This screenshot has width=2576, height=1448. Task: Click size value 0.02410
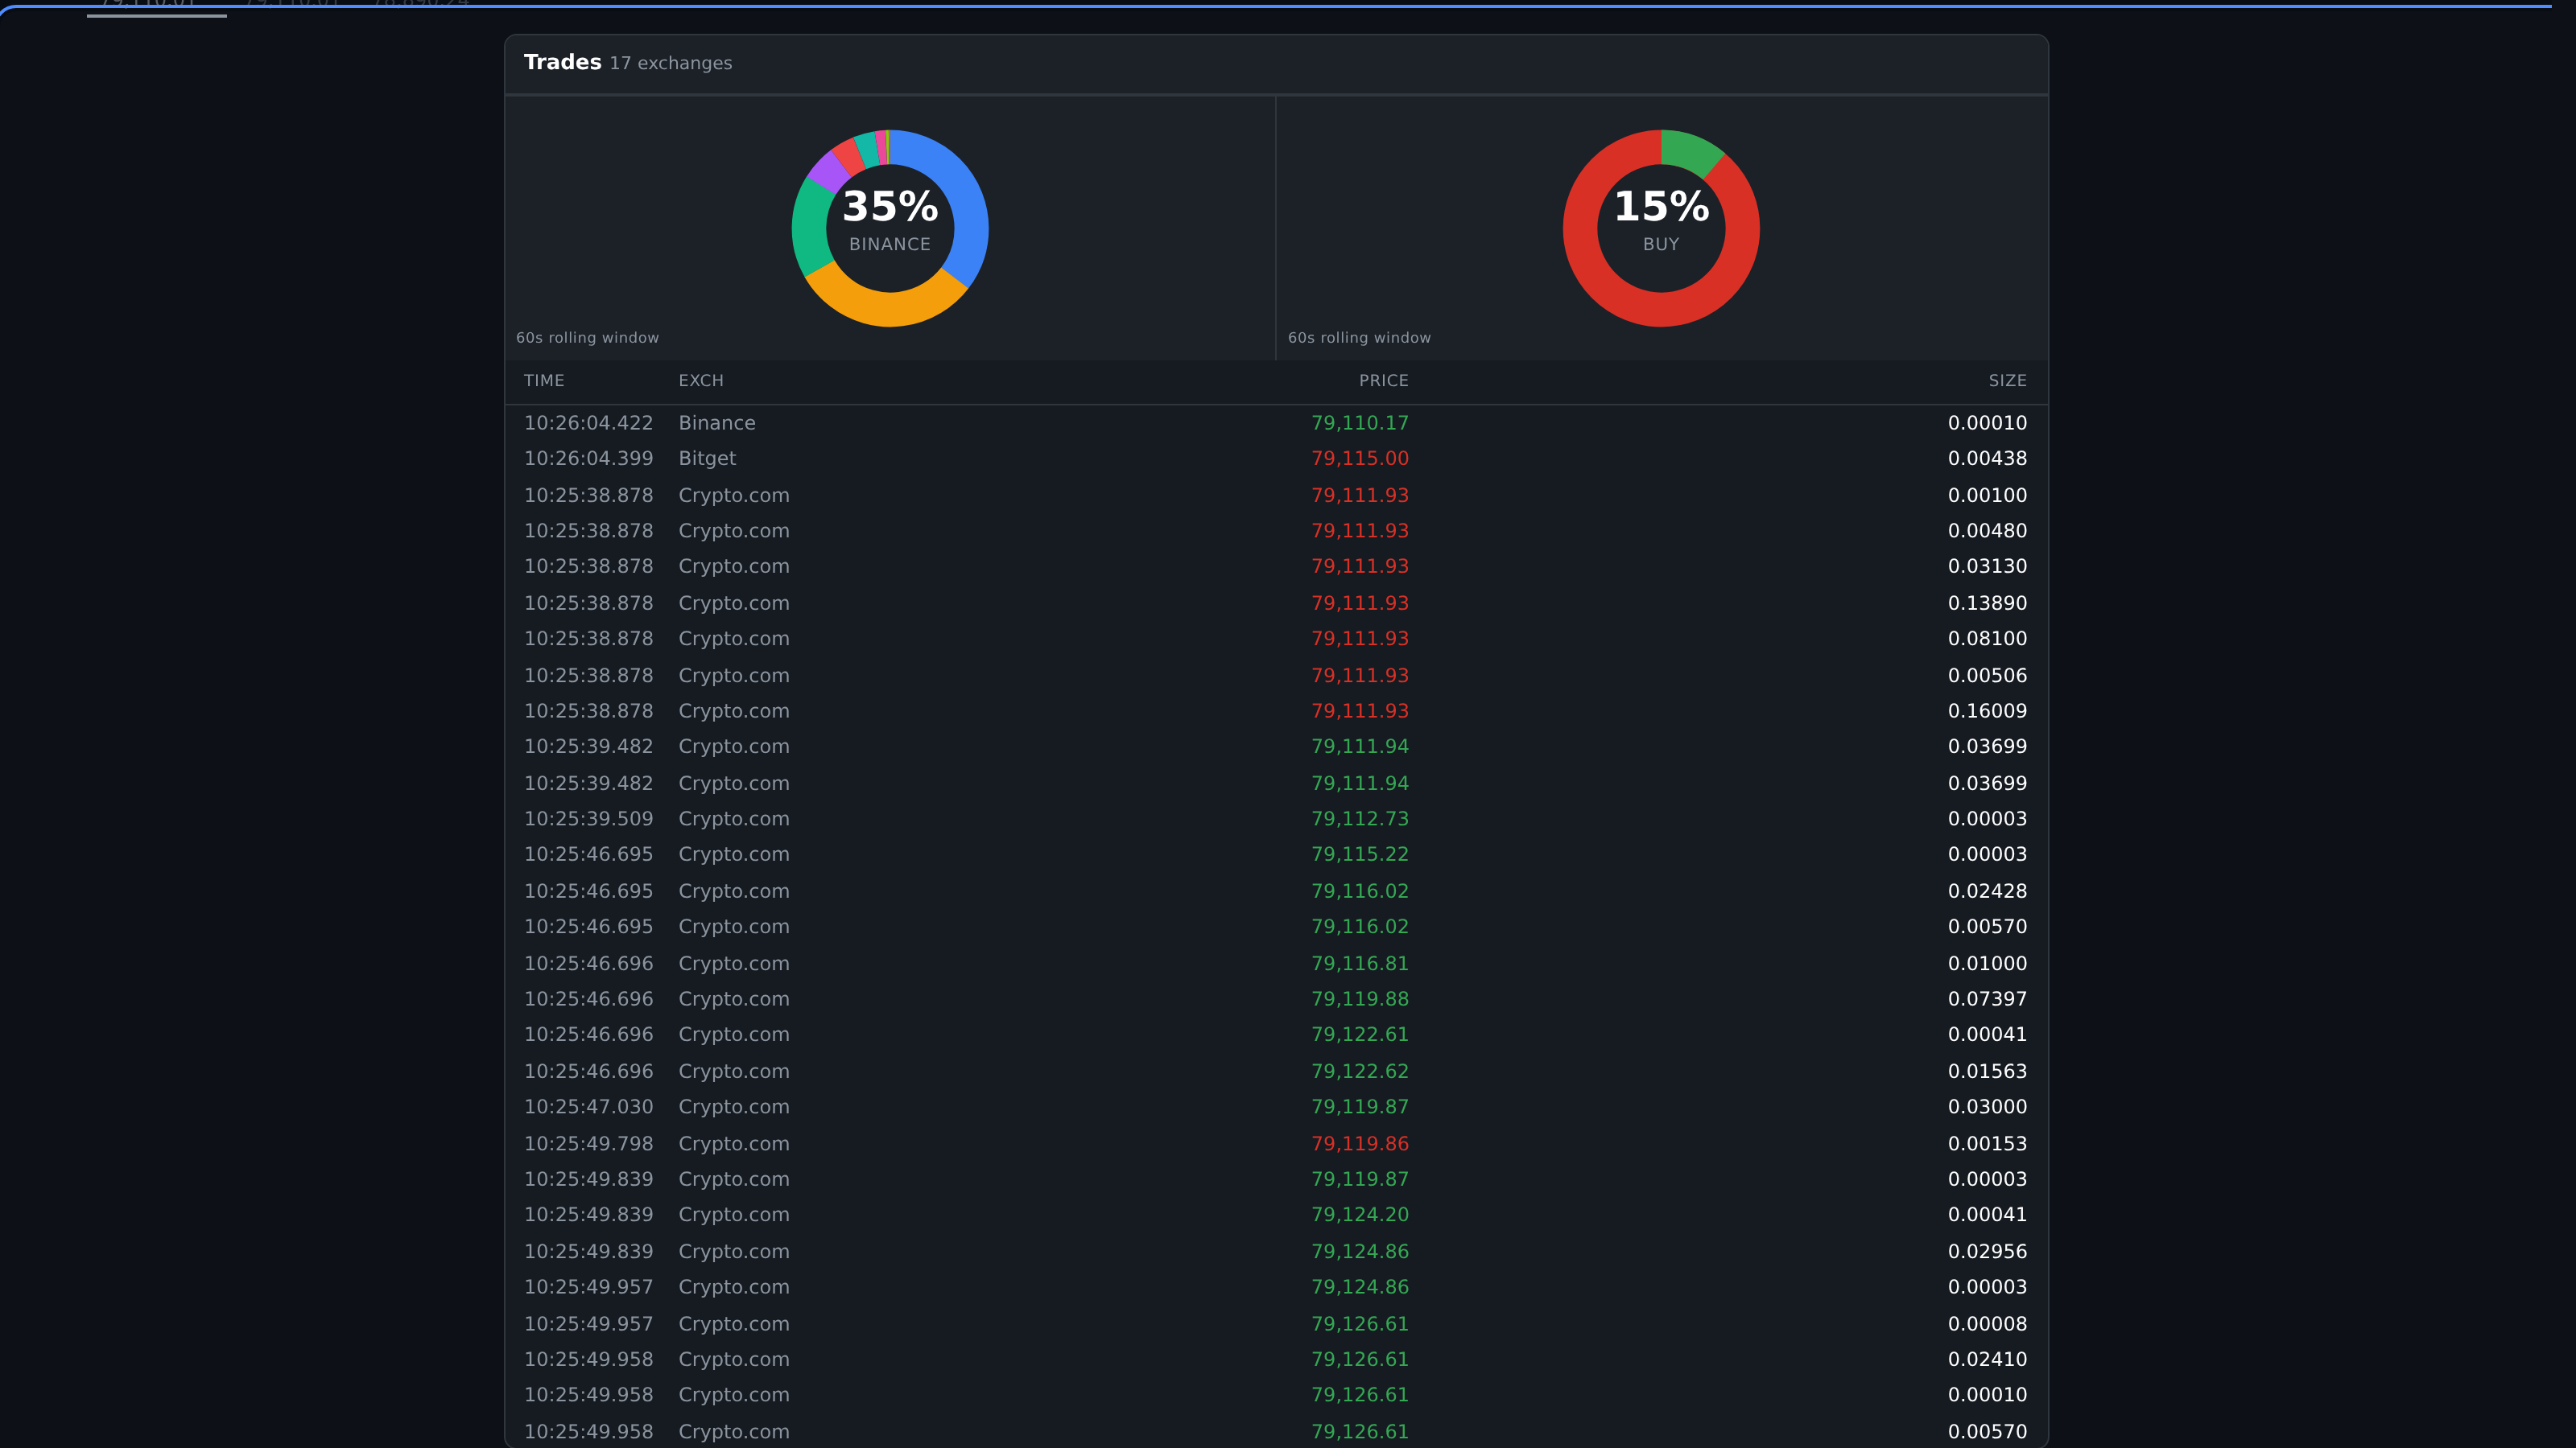tap(1987, 1360)
